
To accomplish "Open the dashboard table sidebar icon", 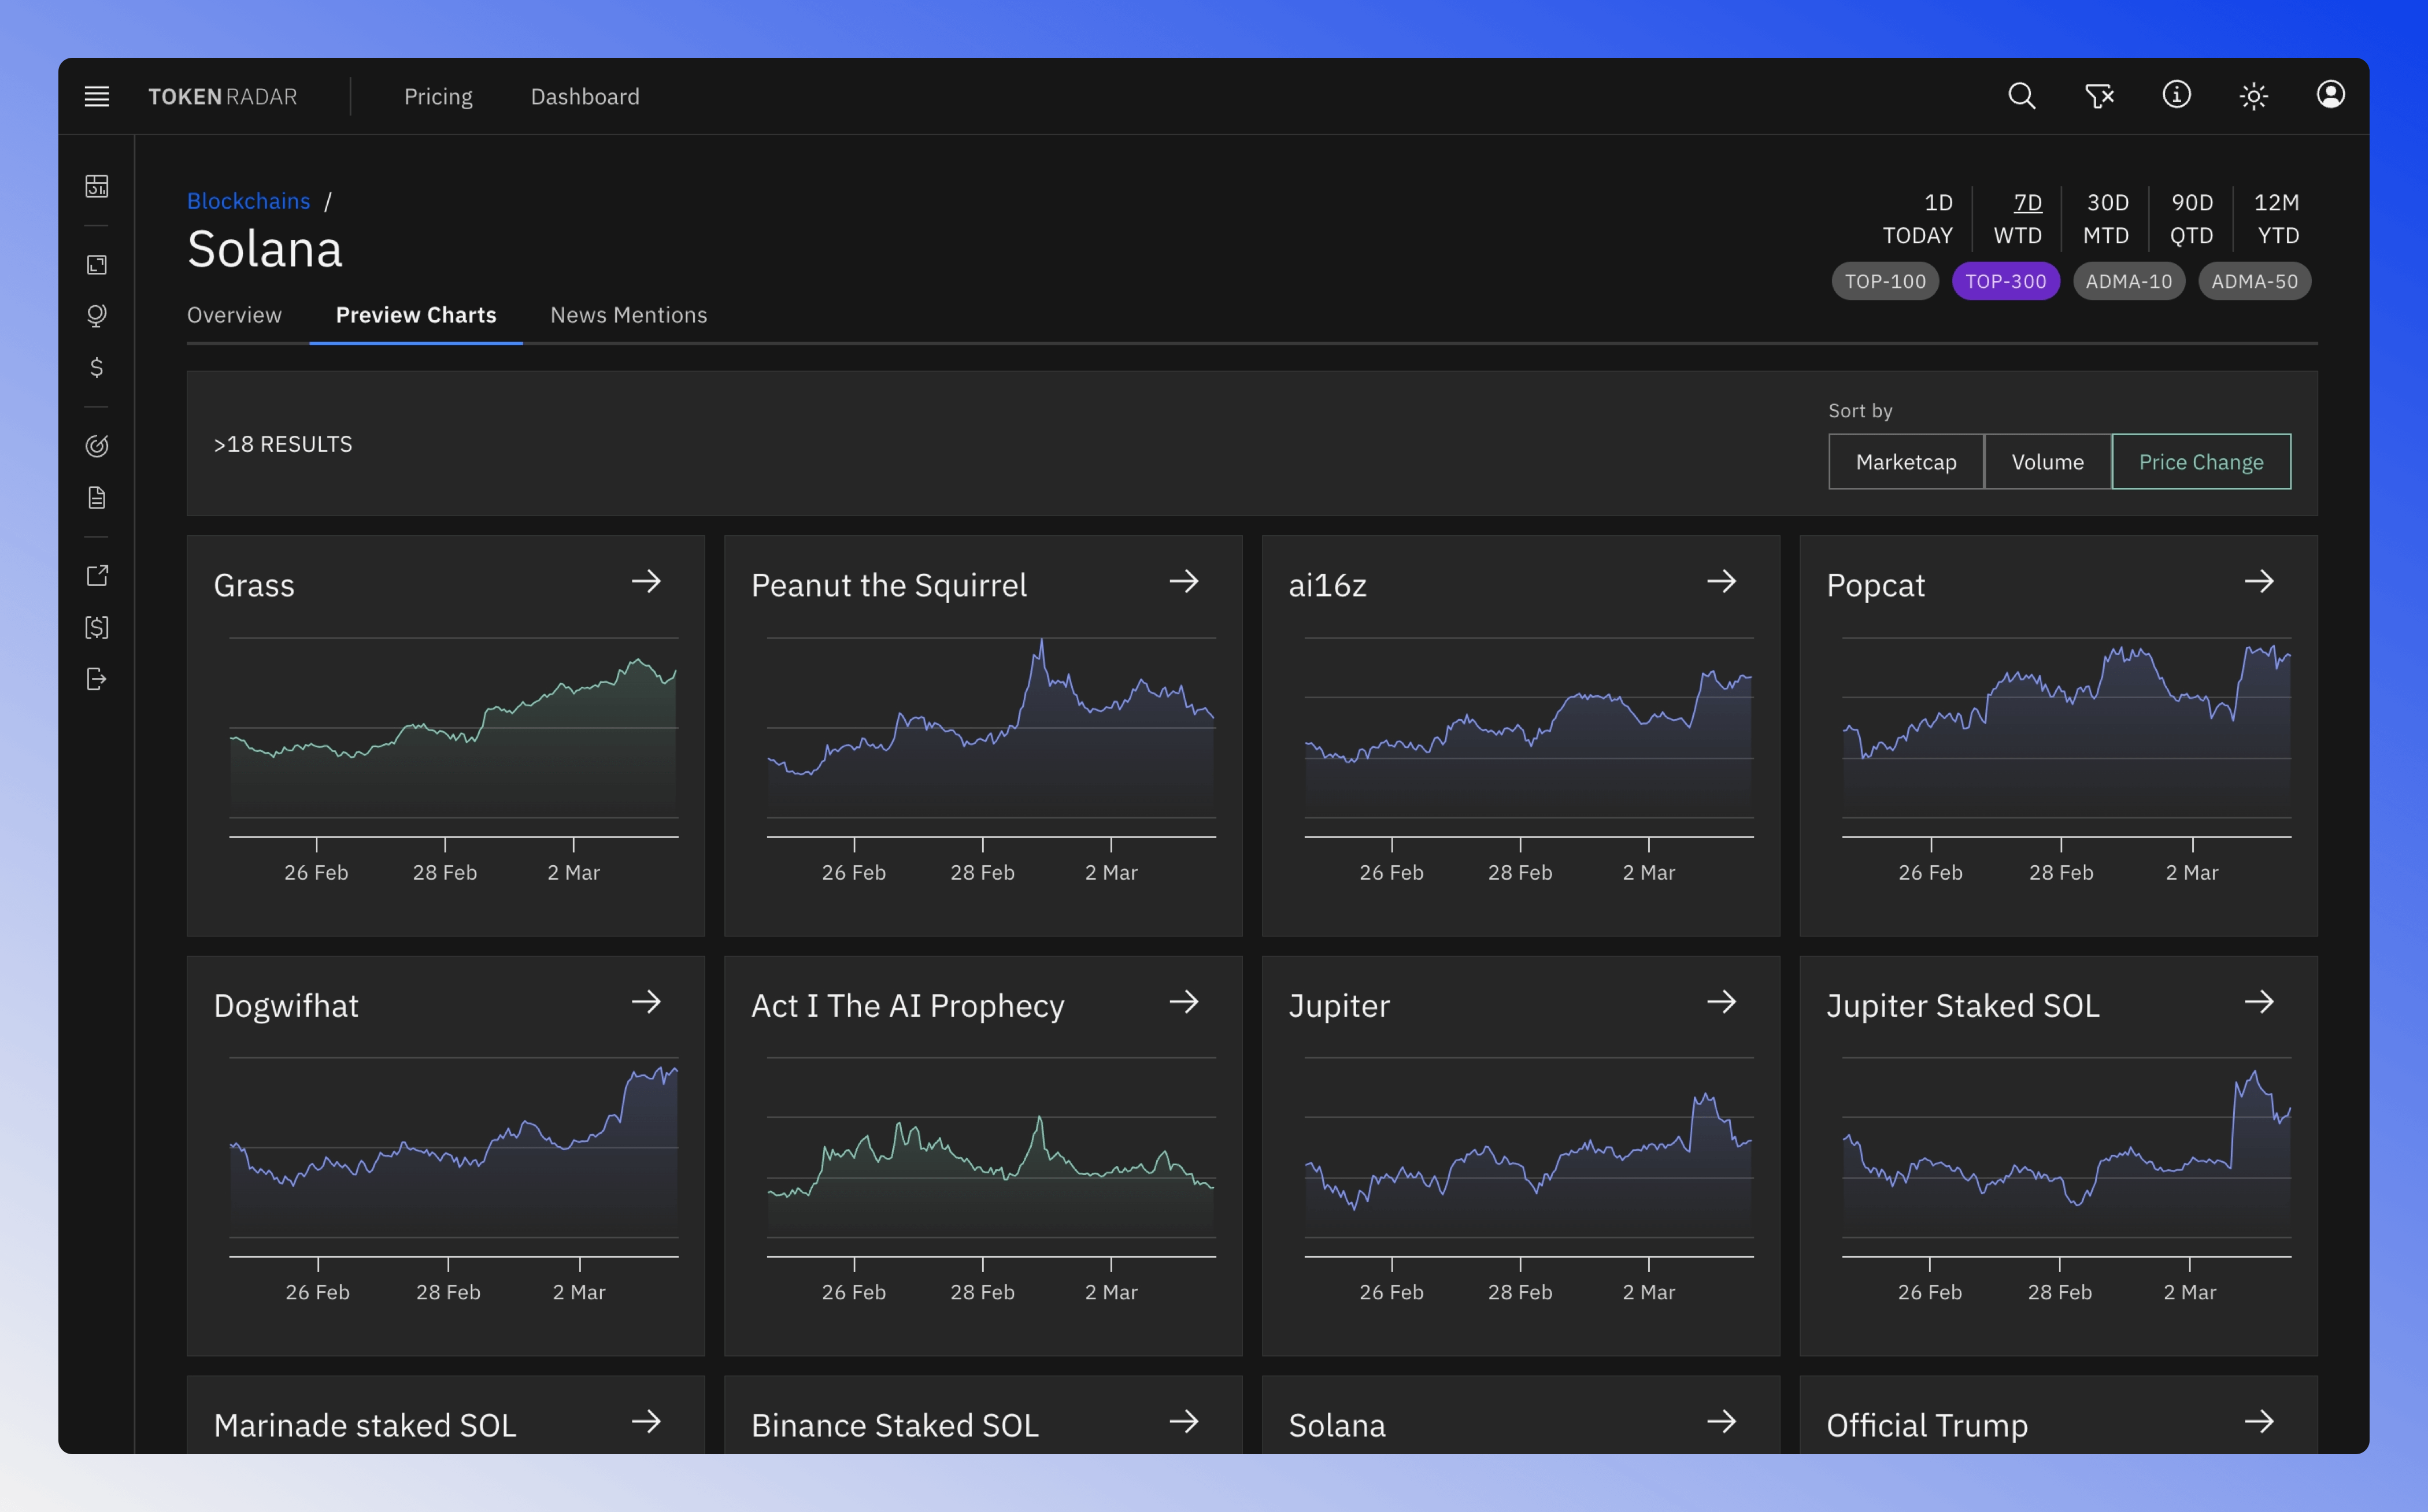I will (x=97, y=186).
